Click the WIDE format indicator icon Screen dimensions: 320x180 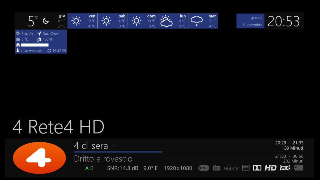pyautogui.click(x=285, y=168)
